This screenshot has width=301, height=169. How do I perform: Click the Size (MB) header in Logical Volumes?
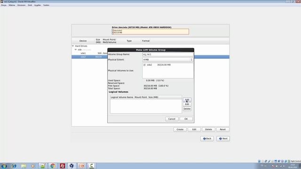[x=153, y=97]
